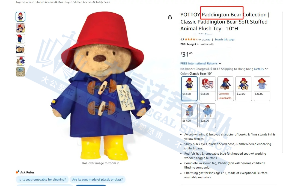283x186 pixels.
Task: Select the $26.00 blanket comforter variant
Action: pyautogui.click(x=208, y=116)
